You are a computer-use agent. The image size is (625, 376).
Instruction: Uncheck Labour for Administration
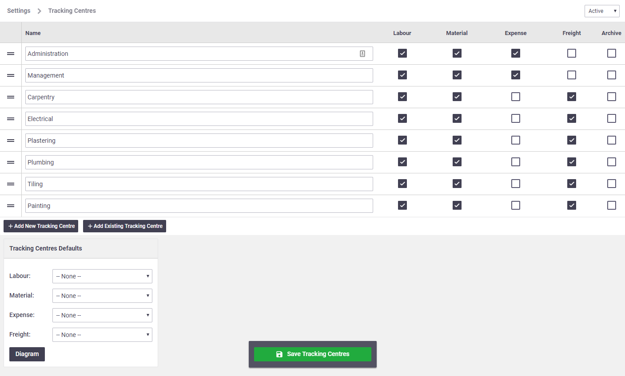(402, 53)
